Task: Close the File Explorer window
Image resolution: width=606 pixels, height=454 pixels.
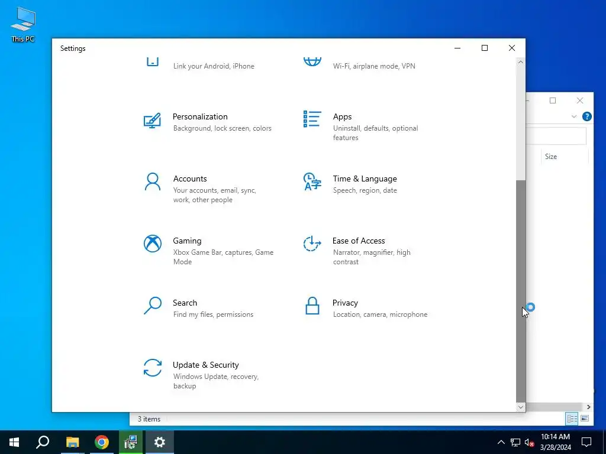Action: pos(580,100)
